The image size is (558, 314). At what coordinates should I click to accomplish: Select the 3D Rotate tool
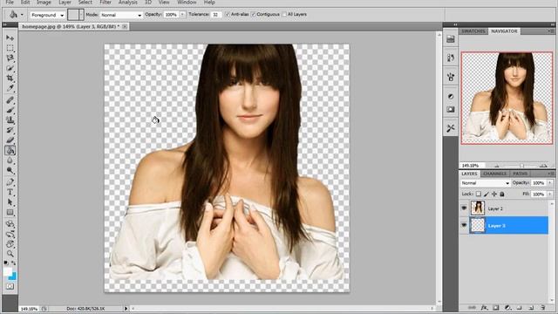click(x=10, y=224)
